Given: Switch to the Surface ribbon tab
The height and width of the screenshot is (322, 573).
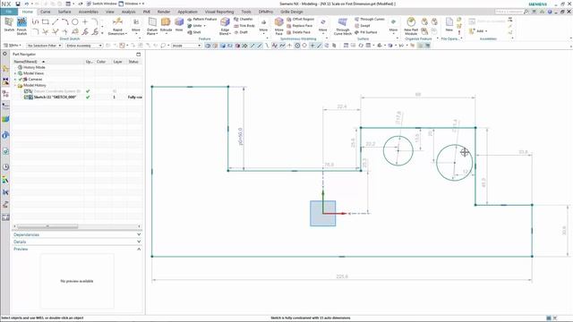Looking at the screenshot, I should pos(64,12).
